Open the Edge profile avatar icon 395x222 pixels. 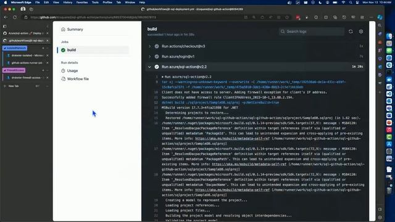23,9
